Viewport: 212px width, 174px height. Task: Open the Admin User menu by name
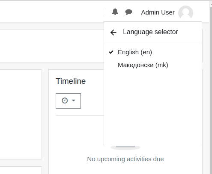pyautogui.click(x=158, y=12)
